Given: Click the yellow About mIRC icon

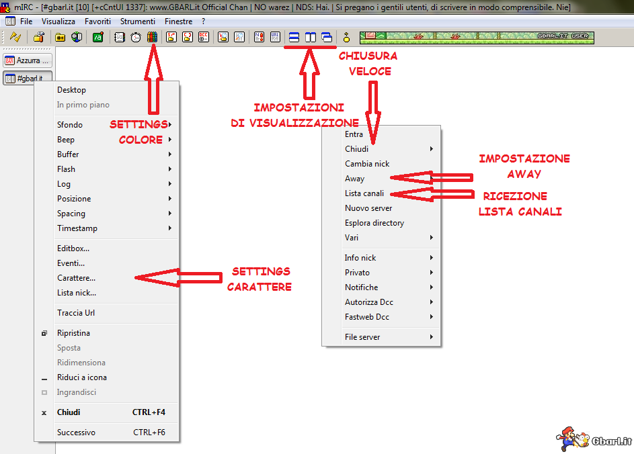Looking at the screenshot, I should 346,37.
